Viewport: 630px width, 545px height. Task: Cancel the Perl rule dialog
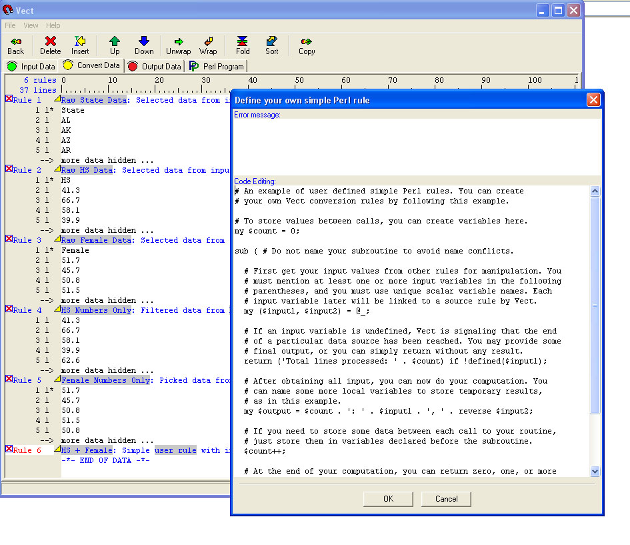447,499
